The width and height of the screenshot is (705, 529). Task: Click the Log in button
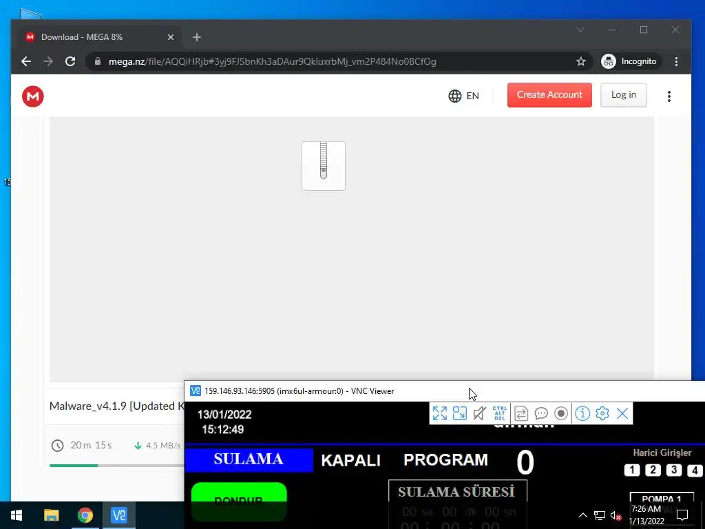click(623, 95)
